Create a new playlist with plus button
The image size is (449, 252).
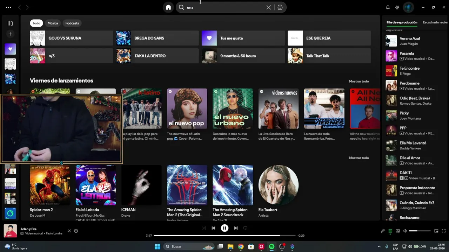coord(10,34)
